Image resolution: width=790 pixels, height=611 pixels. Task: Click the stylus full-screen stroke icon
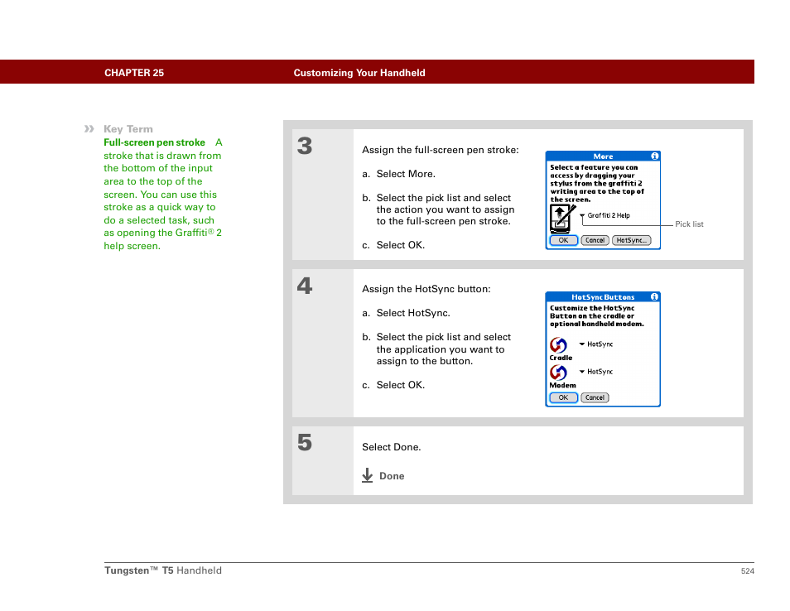pyautogui.click(x=561, y=219)
